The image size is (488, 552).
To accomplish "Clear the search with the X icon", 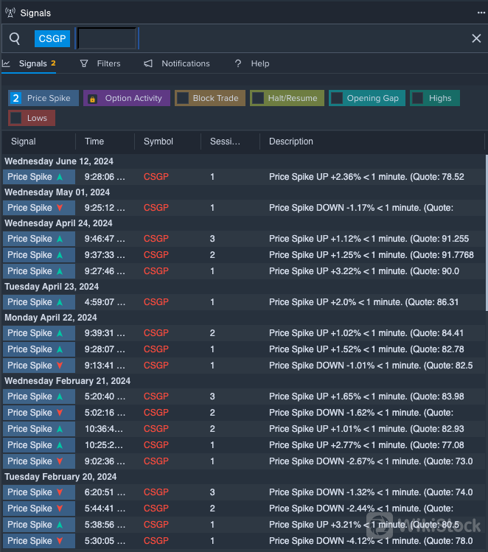I will (x=475, y=38).
